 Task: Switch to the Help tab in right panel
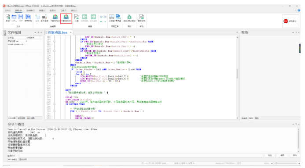(x=251, y=118)
